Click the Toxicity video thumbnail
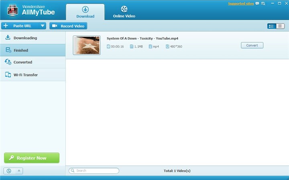 click(87, 45)
